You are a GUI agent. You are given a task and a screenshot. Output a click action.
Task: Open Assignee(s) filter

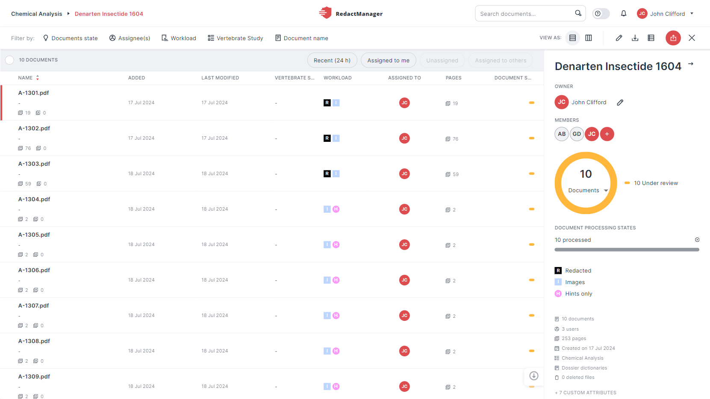130,38
